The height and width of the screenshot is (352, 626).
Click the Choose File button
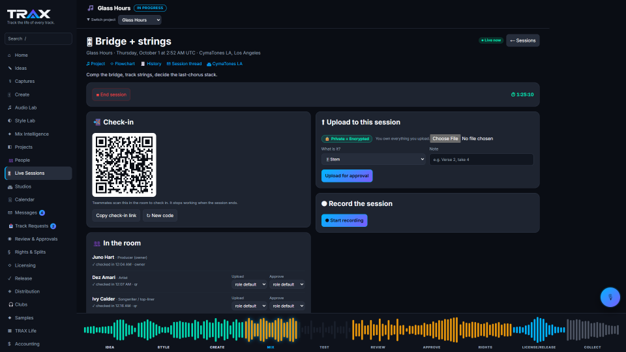coord(445,138)
